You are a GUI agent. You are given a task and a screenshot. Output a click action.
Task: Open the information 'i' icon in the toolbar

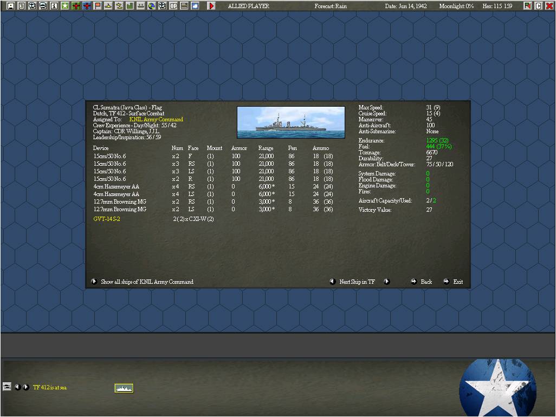point(54,5)
